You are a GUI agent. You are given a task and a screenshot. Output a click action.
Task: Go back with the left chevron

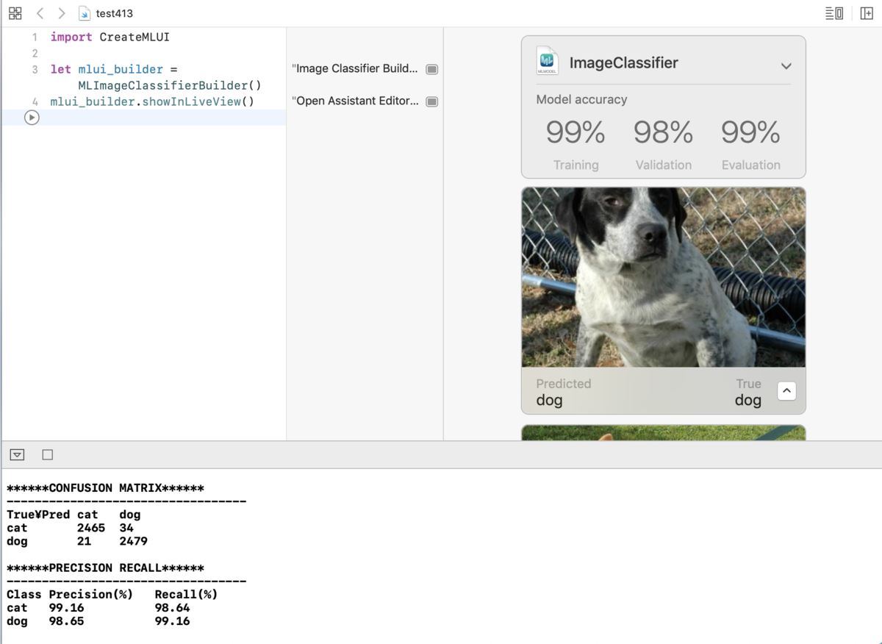(x=40, y=13)
